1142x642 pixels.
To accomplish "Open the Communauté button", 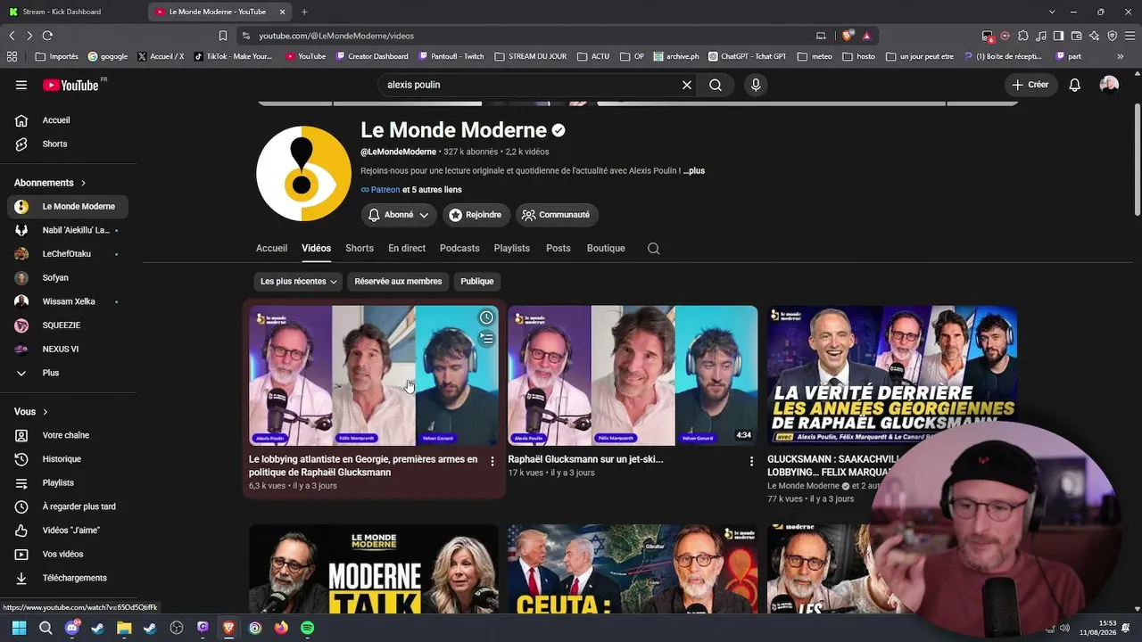I will point(557,215).
